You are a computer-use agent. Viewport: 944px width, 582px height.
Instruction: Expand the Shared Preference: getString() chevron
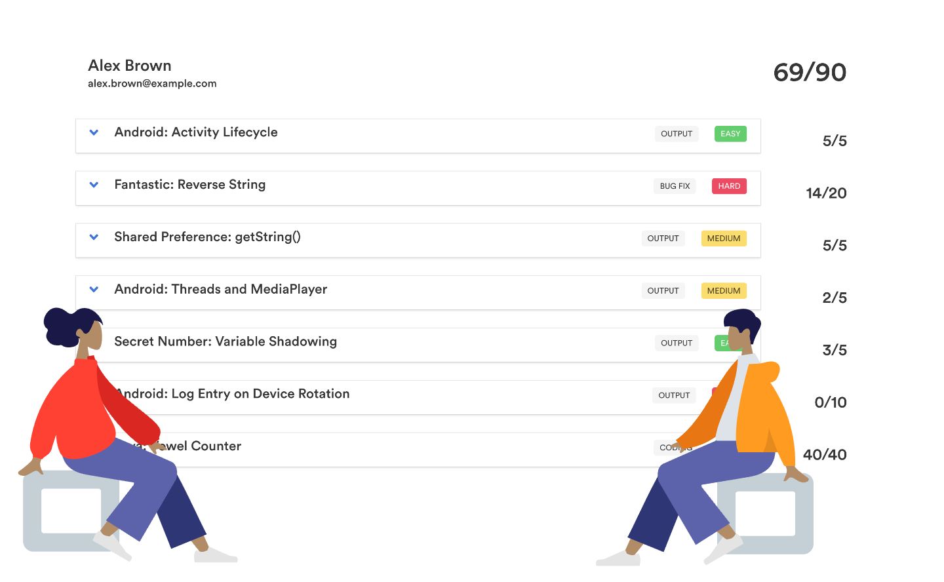[94, 237]
